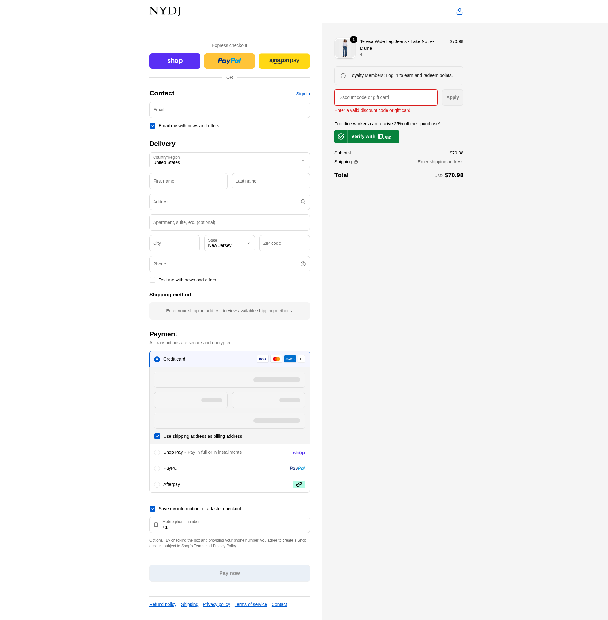
Task: Click the shipping help question icon
Action: coord(356,162)
